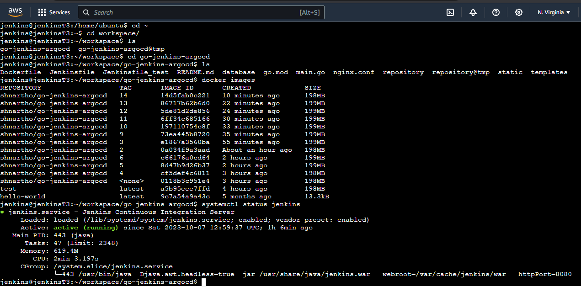The width and height of the screenshot is (581, 287).
Task: Click go.mod in the file listing
Action: click(x=276, y=72)
